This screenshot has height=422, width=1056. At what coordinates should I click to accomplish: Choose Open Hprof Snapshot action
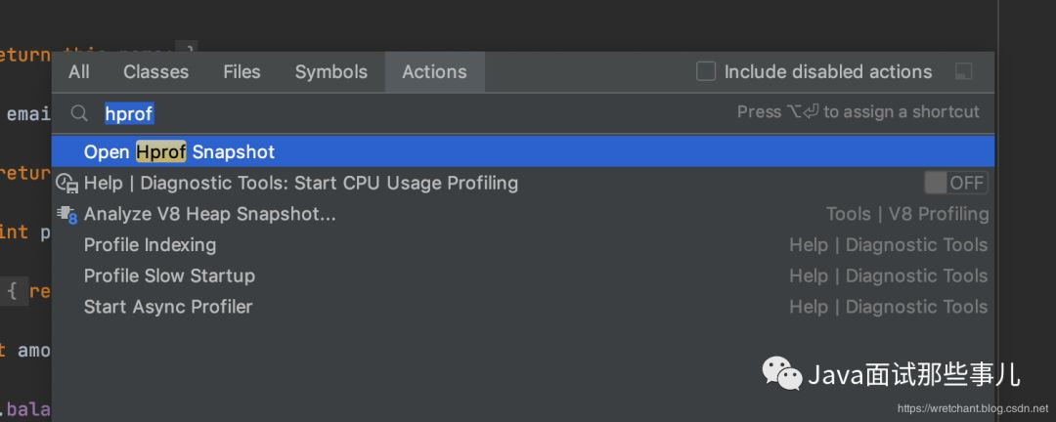point(522,151)
